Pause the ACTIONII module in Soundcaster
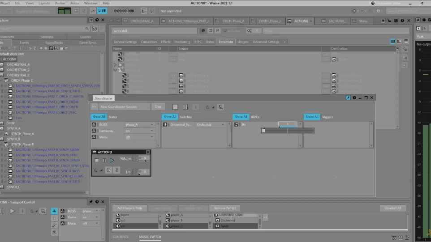The height and width of the screenshot is (242, 431). [104, 160]
